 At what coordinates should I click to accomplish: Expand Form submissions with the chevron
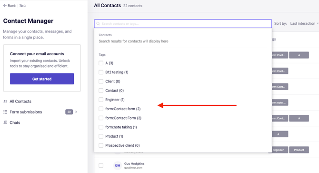tap(76, 112)
